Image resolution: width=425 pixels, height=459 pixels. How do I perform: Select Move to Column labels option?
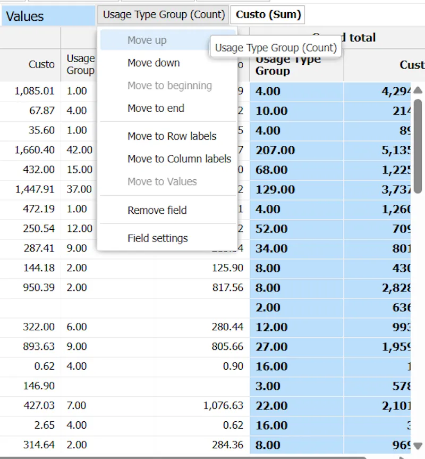click(x=168, y=158)
